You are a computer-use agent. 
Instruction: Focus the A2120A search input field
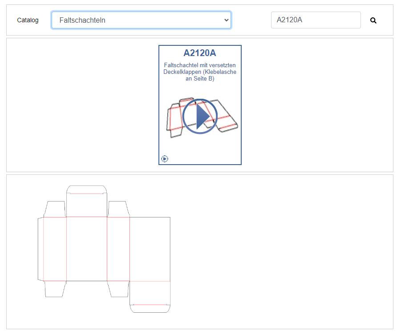click(x=316, y=20)
